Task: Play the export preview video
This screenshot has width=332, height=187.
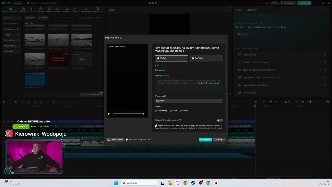Action: 109,114
